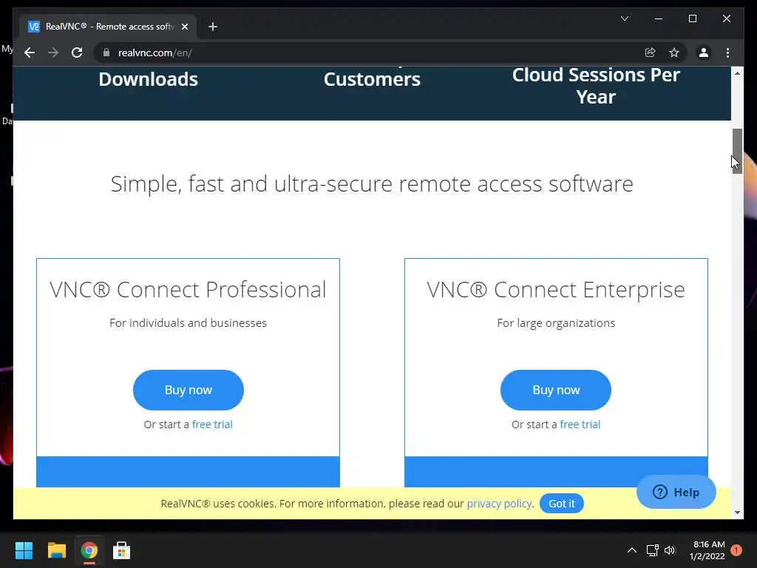Bookmark this page with the star
The width and height of the screenshot is (757, 568).
pyautogui.click(x=674, y=53)
